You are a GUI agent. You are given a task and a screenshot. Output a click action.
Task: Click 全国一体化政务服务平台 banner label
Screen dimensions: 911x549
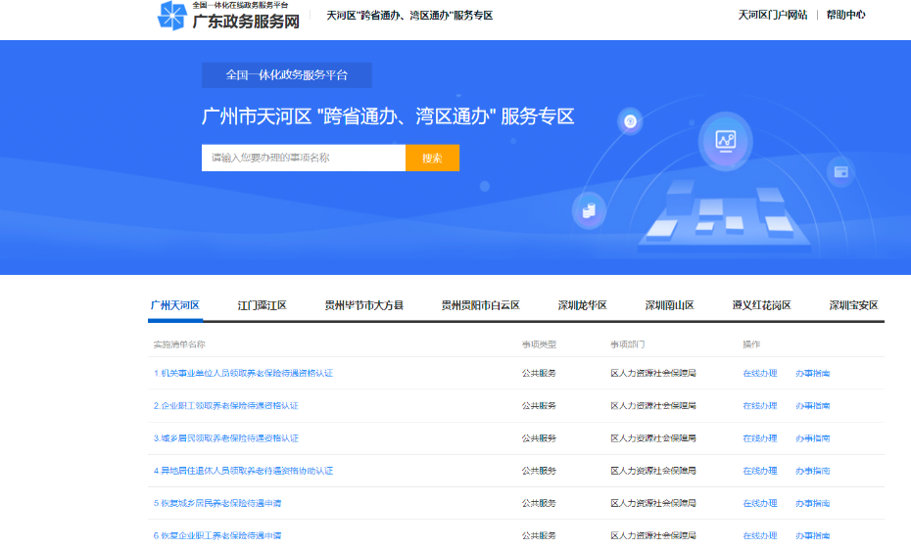(x=286, y=75)
